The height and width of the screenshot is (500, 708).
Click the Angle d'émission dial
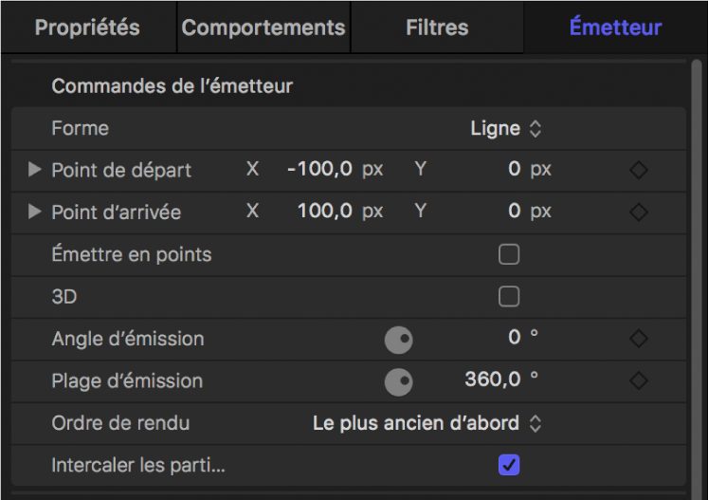point(399,340)
